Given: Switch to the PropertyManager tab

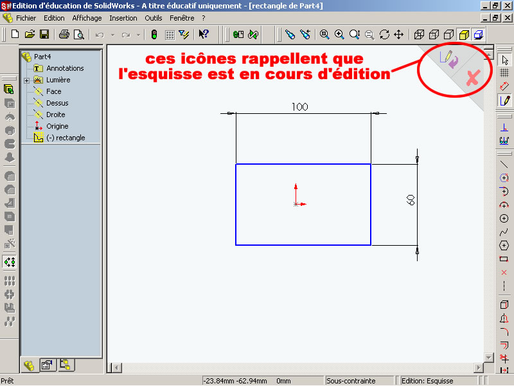Looking at the screenshot, I should 47,365.
